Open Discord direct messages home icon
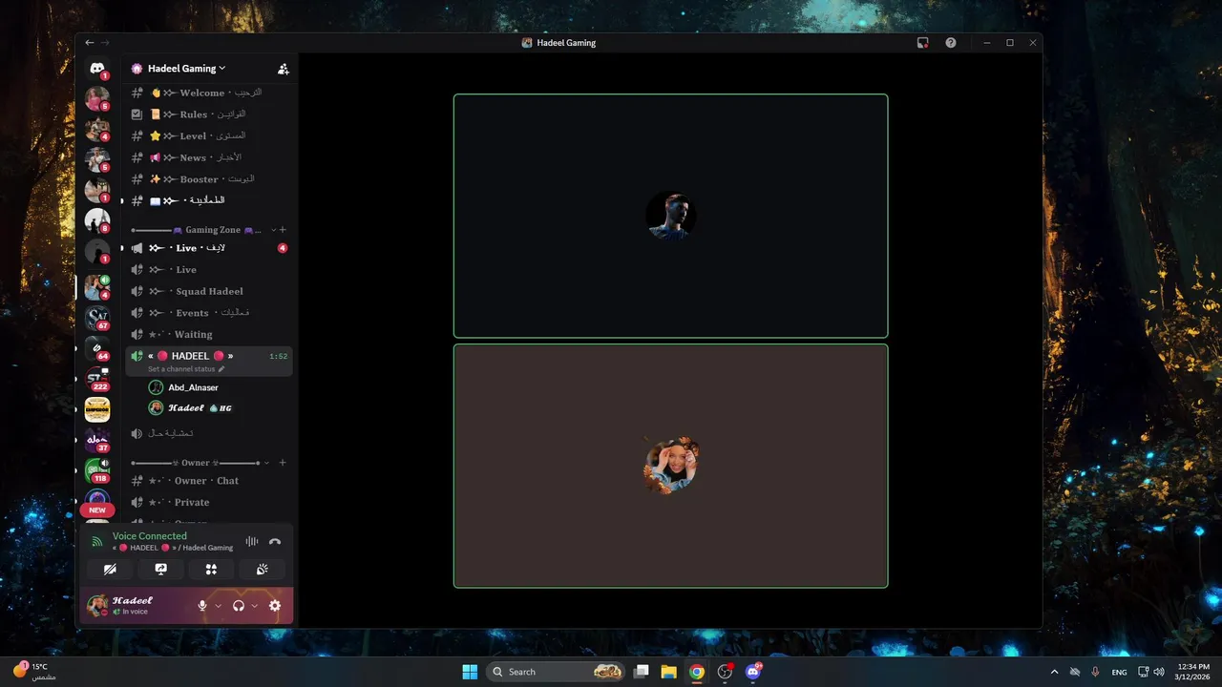 click(96, 69)
